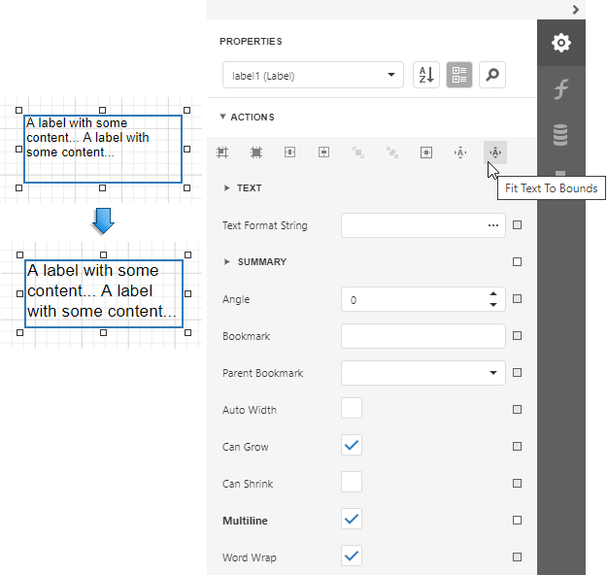Screen dimensions: 608x575
Task: Click the Center Horizontally action icon
Action: (x=290, y=152)
